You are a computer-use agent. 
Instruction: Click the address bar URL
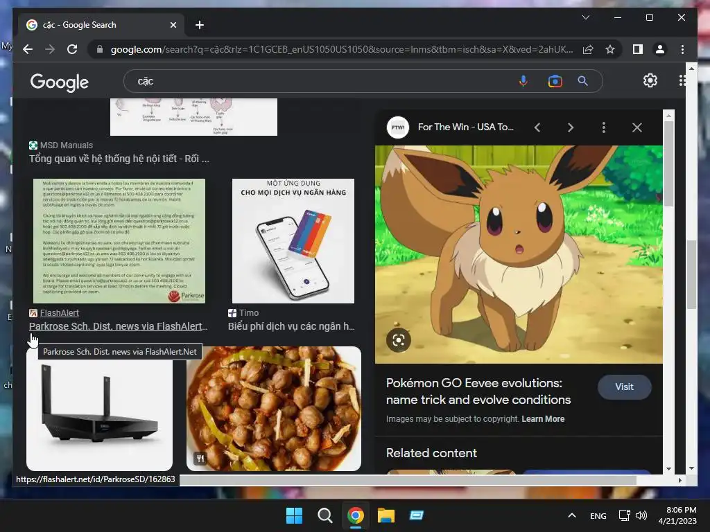342,49
